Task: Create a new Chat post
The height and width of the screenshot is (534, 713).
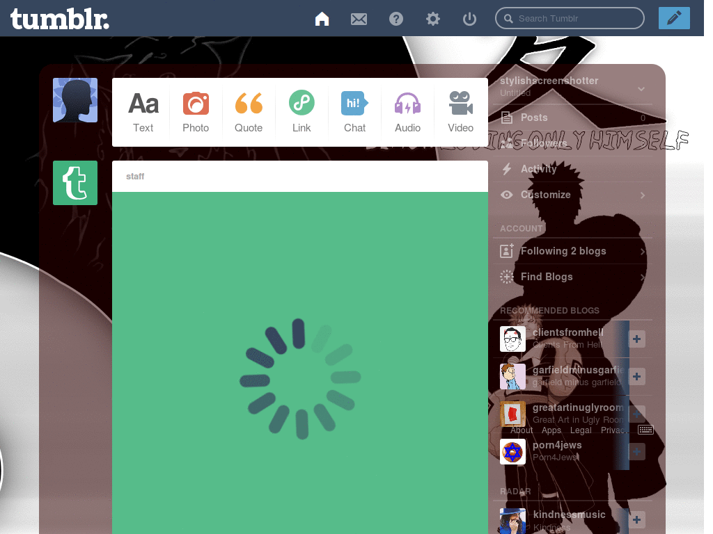Action: click(354, 112)
